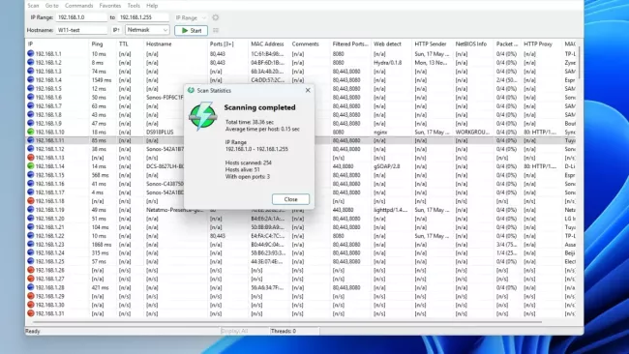
Task: Click the blue status icon for 192.168.1.23
Action: pyautogui.click(x=31, y=244)
